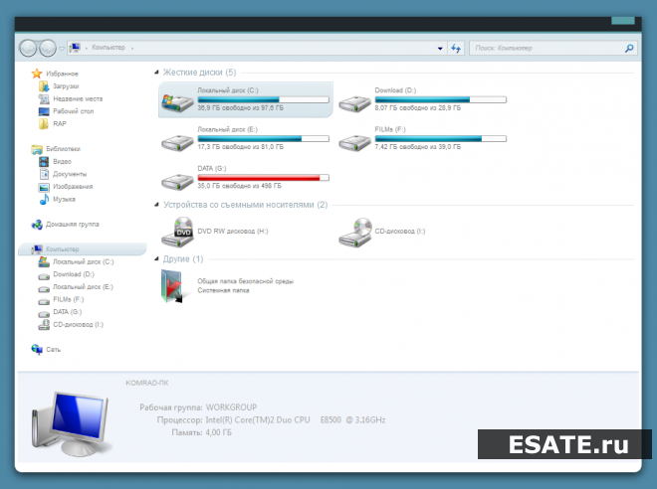The width and height of the screenshot is (657, 489).
Task: Select the Download (D:) drive icon
Action: click(x=355, y=103)
